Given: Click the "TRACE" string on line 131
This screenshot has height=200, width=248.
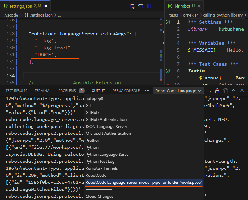Looking at the screenshot, I should coord(44,55).
